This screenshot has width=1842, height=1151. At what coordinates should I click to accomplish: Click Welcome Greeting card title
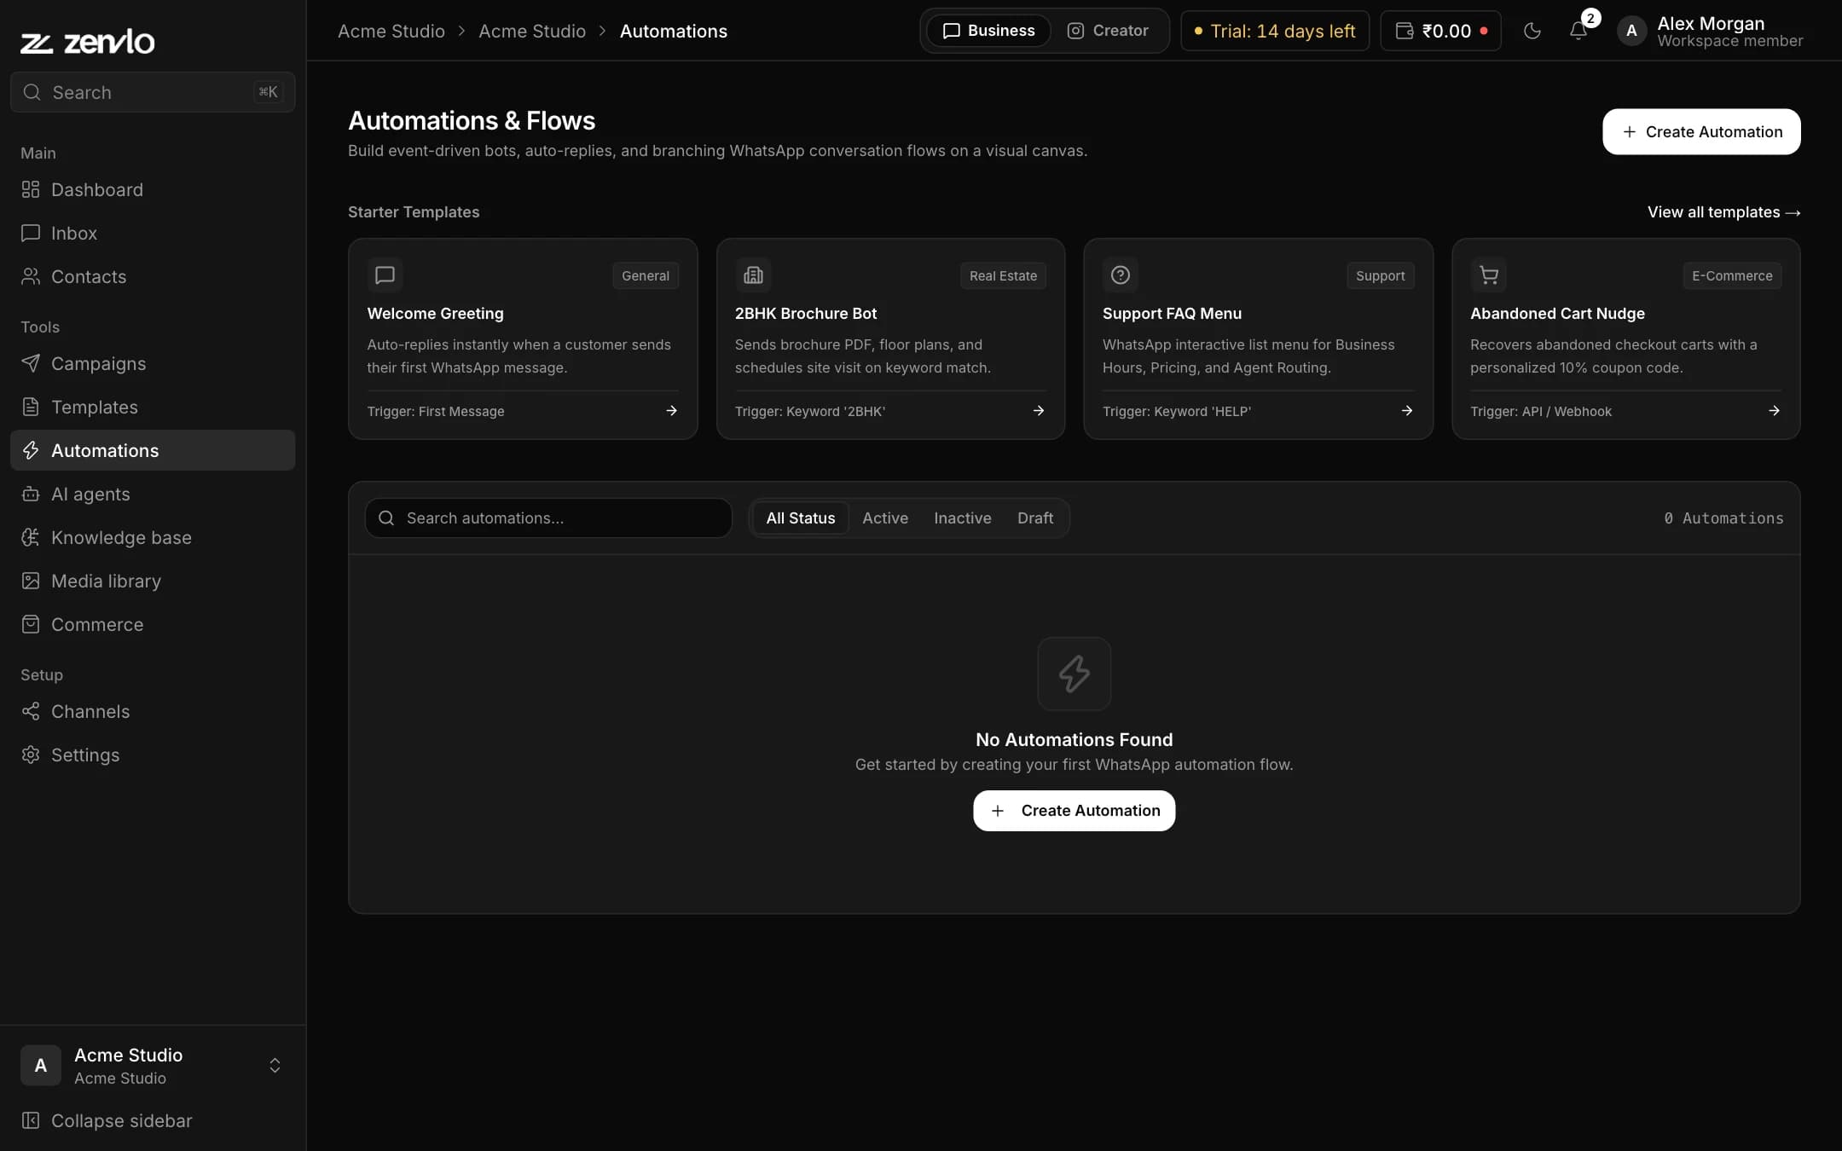[436, 314]
